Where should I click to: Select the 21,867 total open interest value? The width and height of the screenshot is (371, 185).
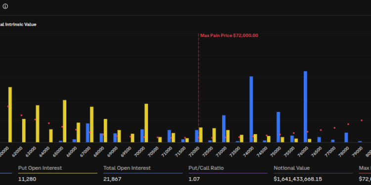tap(112, 179)
